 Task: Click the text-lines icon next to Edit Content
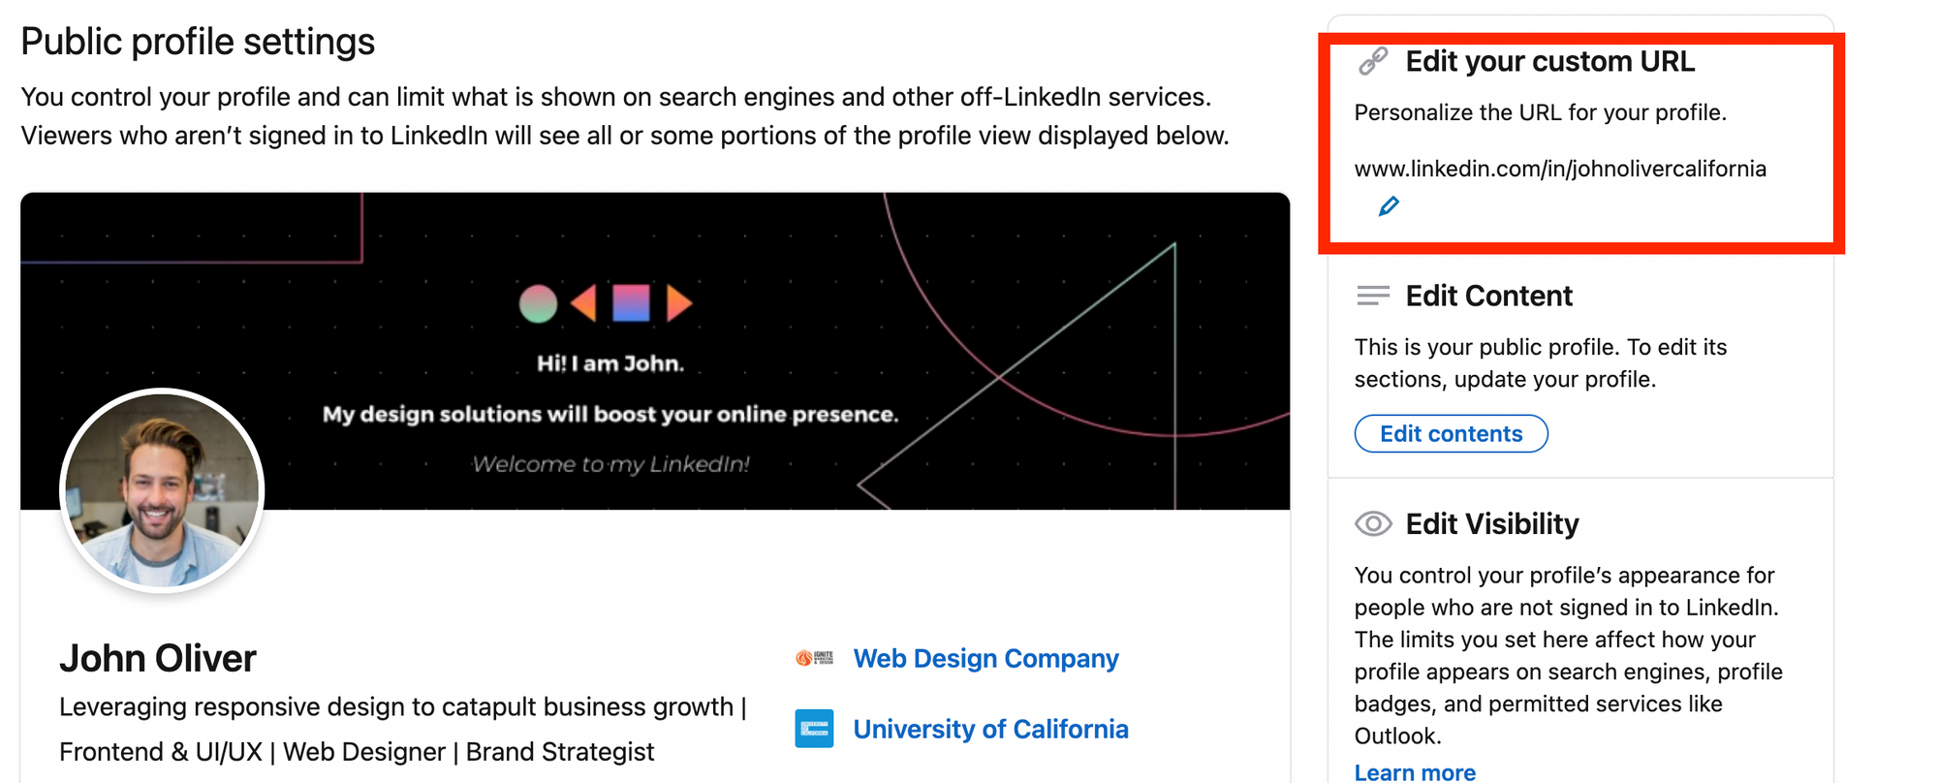1372,296
